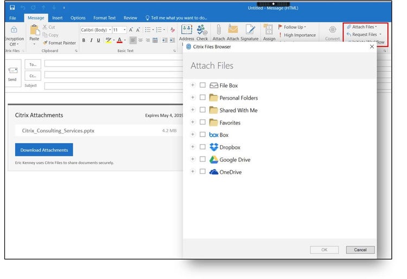Expand the Personal Folders tree node

tap(193, 98)
